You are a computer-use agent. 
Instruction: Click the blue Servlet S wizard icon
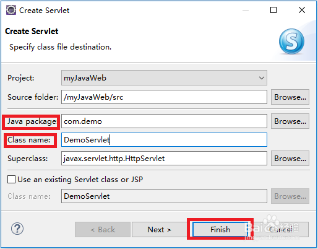point(291,41)
